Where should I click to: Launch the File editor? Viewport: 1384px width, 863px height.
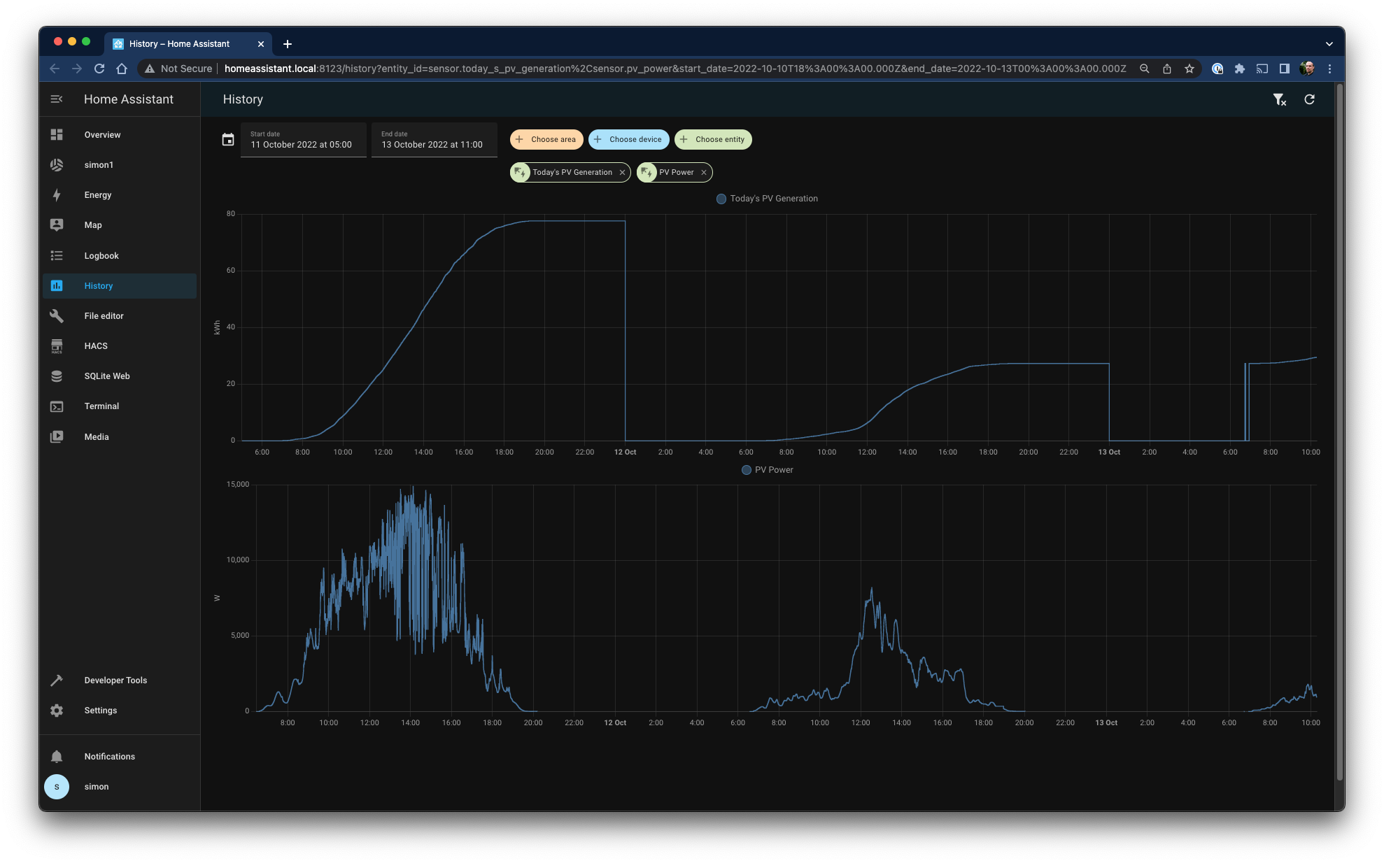(x=104, y=315)
